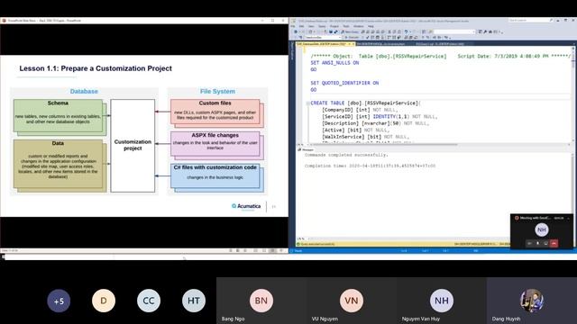Click the Schema box on the slide

(58, 115)
